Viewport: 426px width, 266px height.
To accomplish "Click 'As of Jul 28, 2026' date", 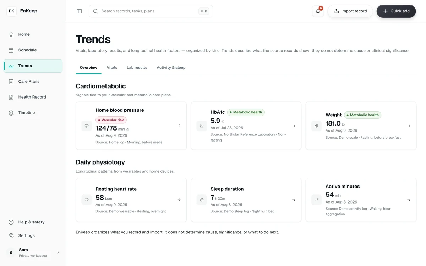I will click(x=228, y=128).
